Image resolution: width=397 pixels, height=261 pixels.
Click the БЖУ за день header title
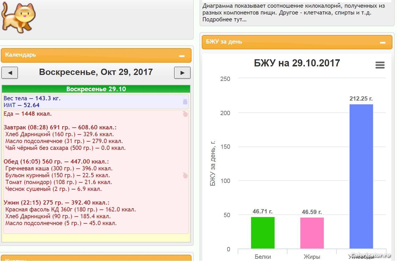(x=224, y=42)
